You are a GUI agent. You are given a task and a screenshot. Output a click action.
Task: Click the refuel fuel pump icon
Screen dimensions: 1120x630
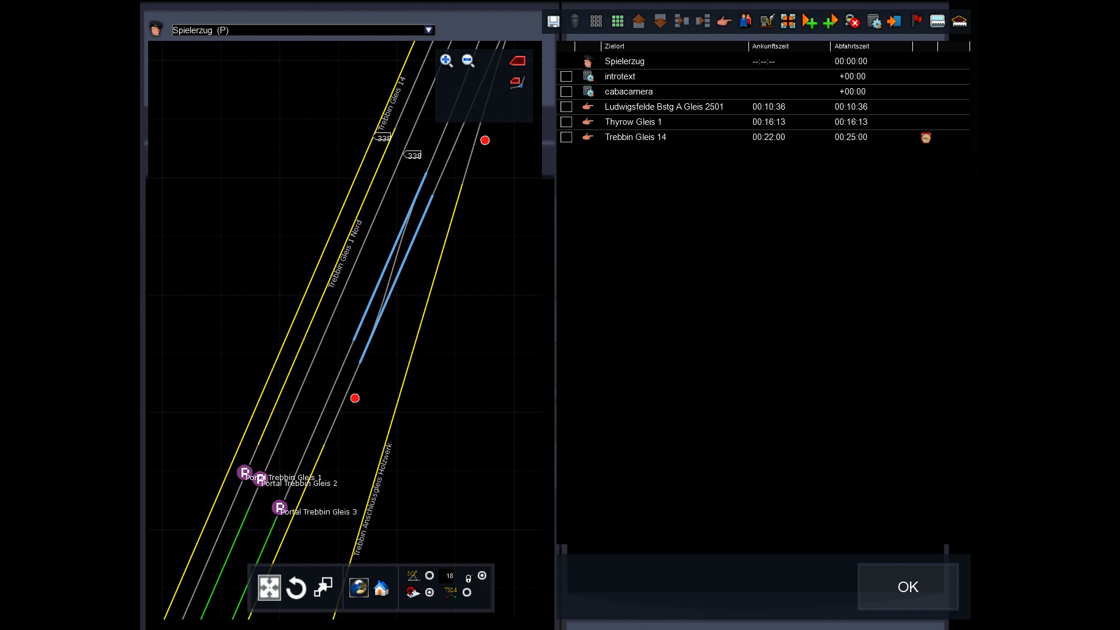(766, 22)
